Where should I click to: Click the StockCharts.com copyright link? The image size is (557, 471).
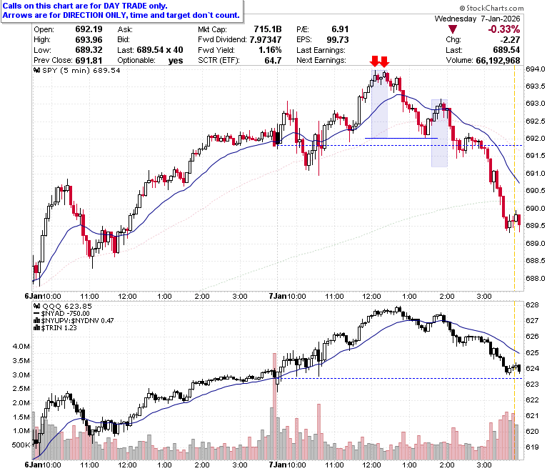click(491, 8)
